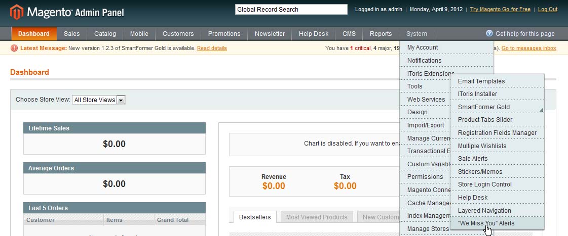Select Web Services menu entry
The height and width of the screenshot is (236, 568).
pyautogui.click(x=425, y=100)
